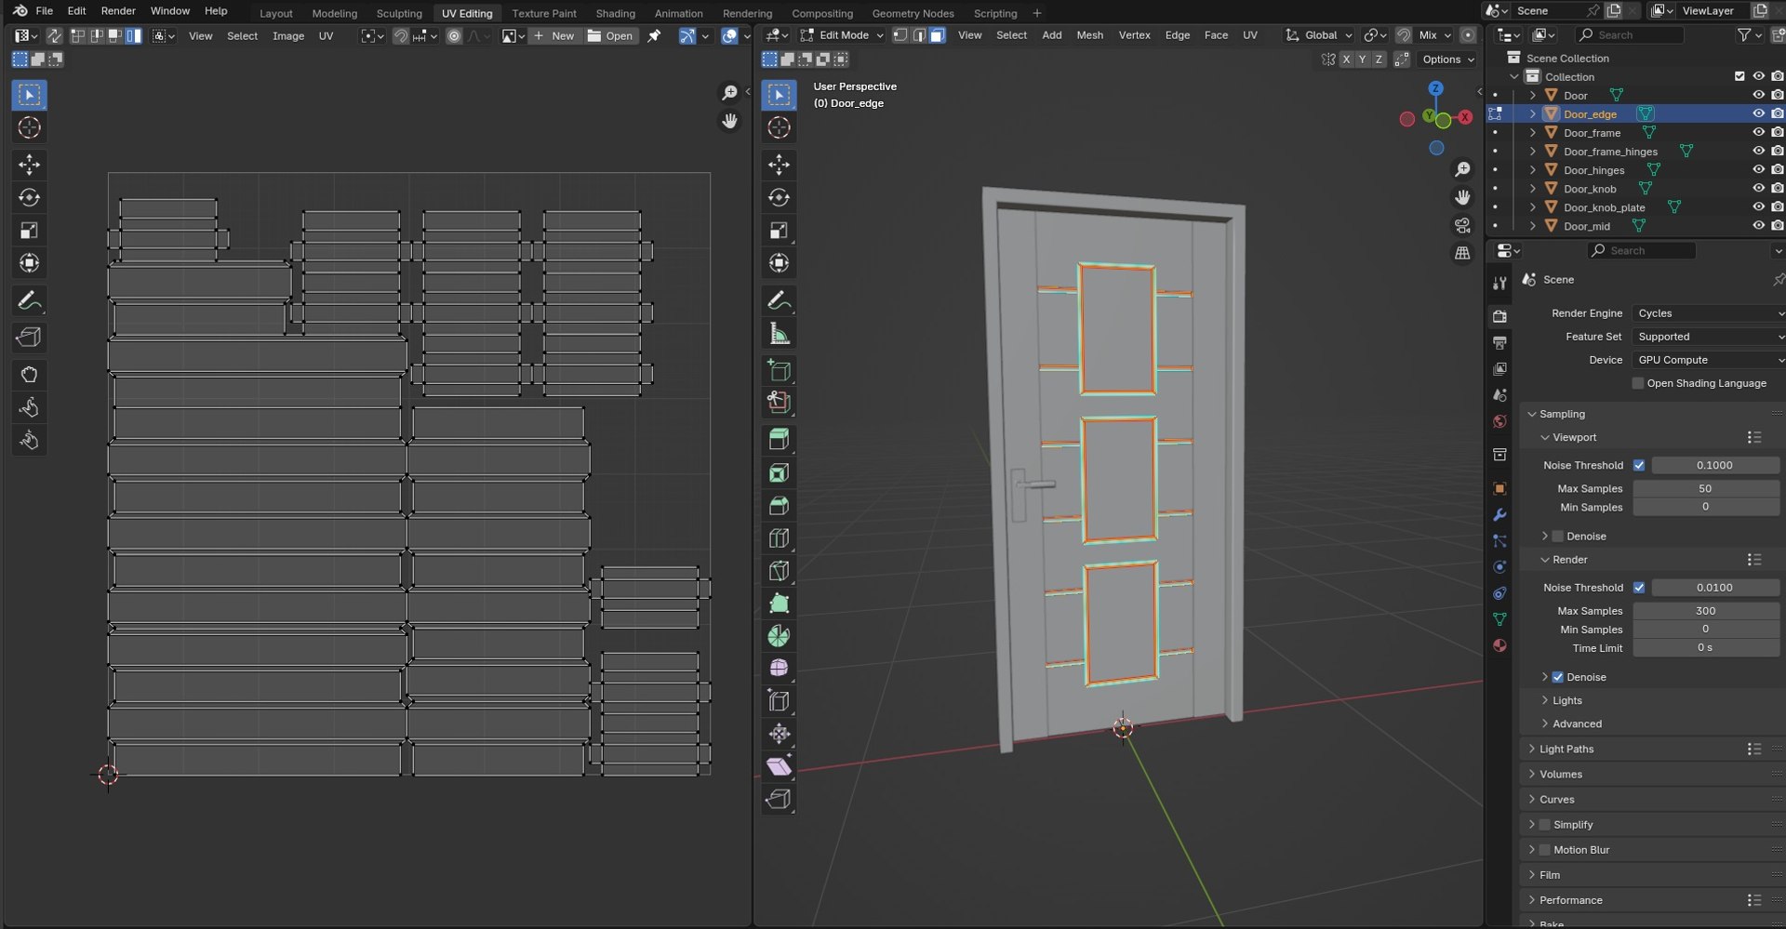Toggle camera view in 3D viewport
Viewport: 1786px width, 929px height.
1462,226
